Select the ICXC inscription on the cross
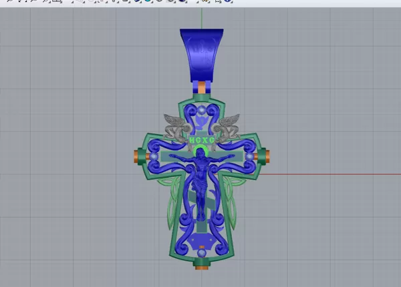This screenshot has width=401, height=287. (x=202, y=140)
